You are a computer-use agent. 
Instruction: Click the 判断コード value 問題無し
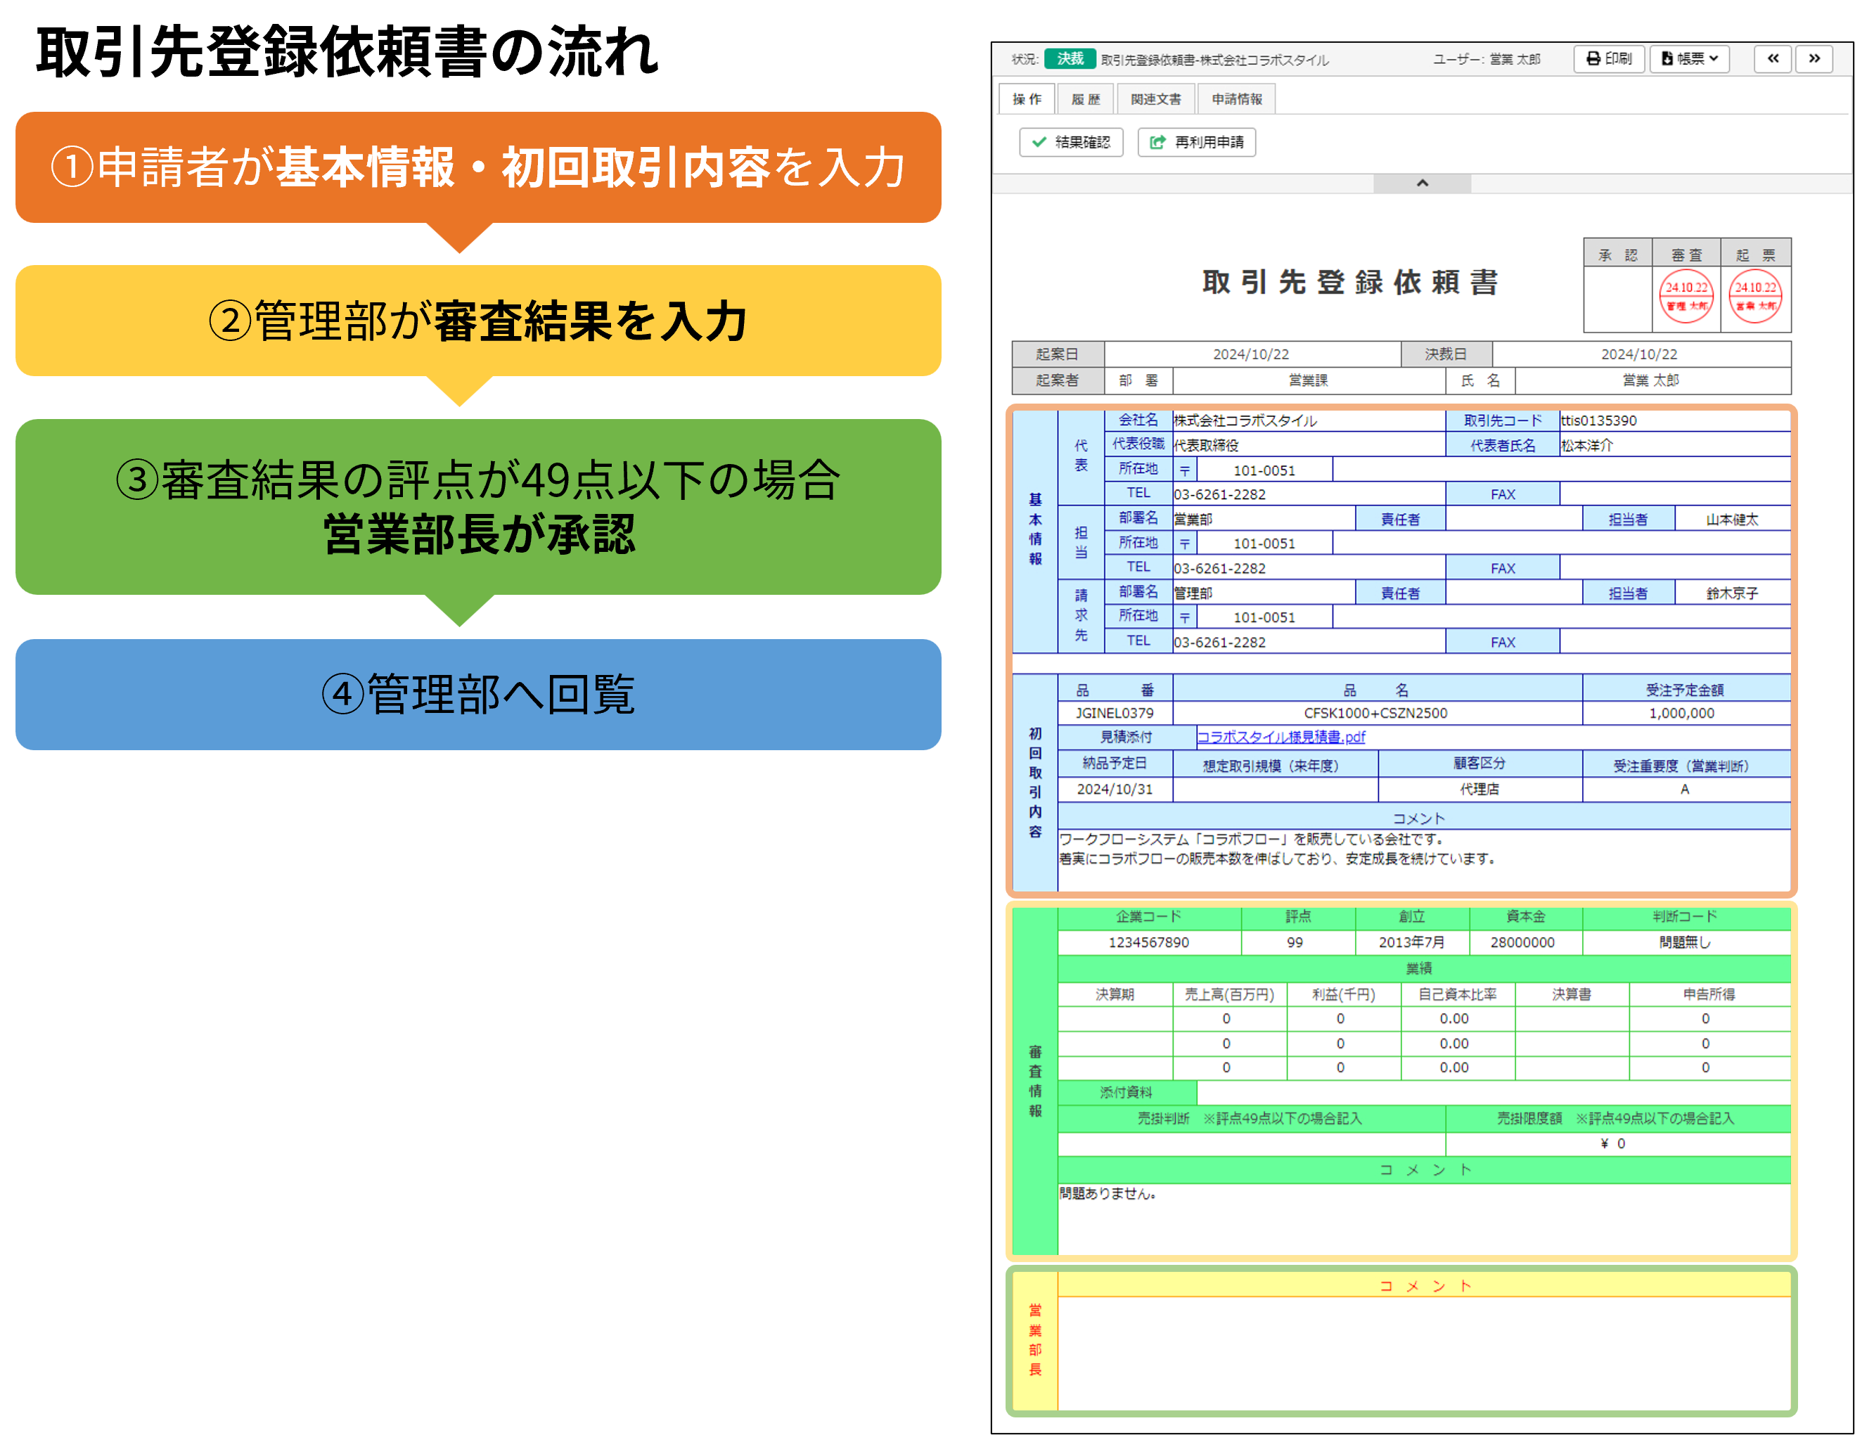(x=1686, y=943)
